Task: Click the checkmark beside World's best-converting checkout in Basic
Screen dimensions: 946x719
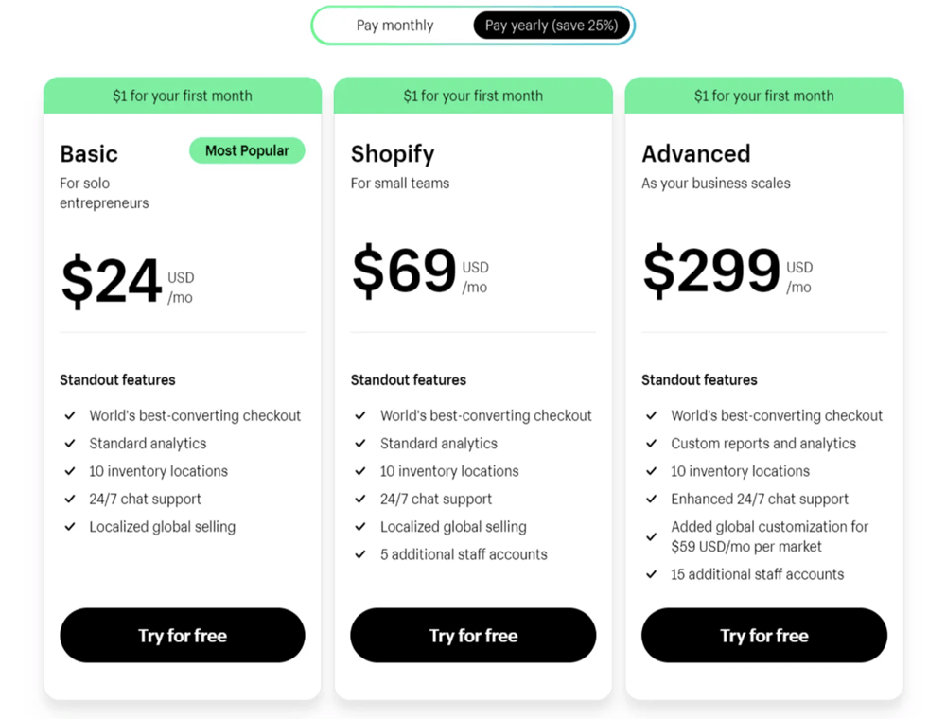Action: tap(70, 415)
